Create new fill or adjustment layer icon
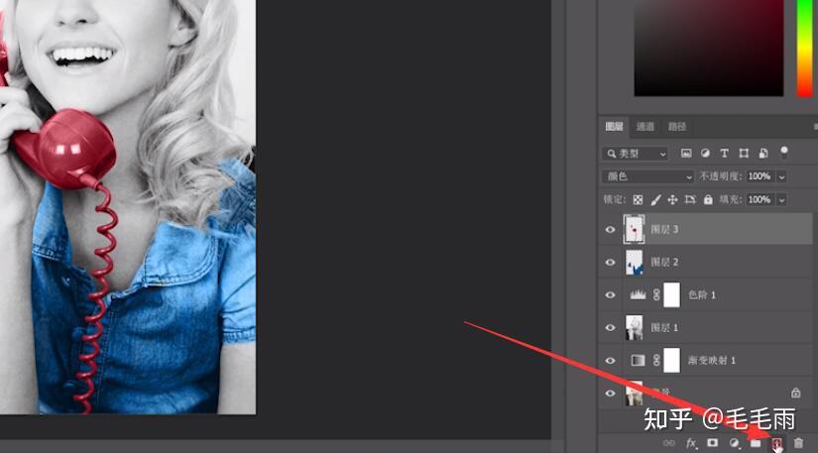 click(734, 443)
